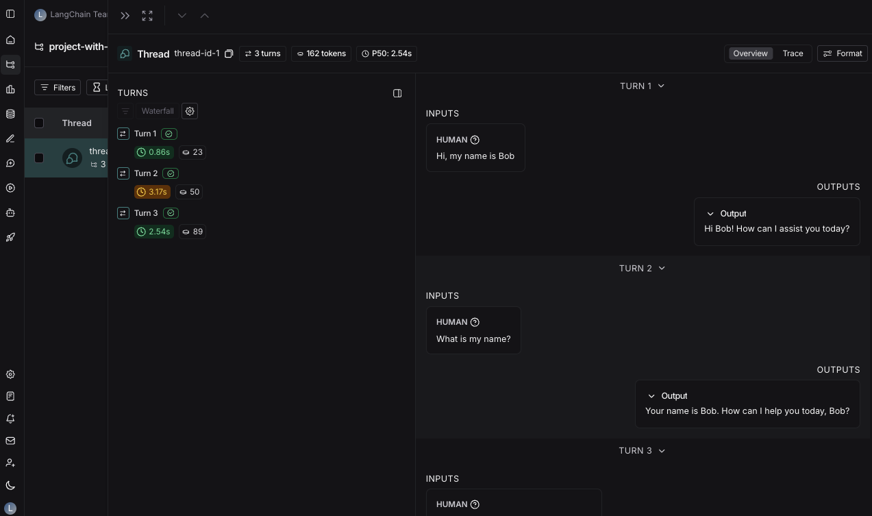Collapse the TURN 1 section chevron
872x516 pixels.
(660, 86)
